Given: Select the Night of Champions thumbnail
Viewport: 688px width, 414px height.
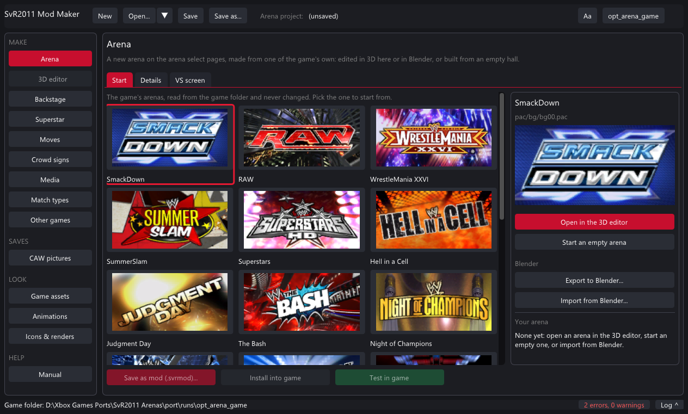Looking at the screenshot, I should (x=433, y=302).
